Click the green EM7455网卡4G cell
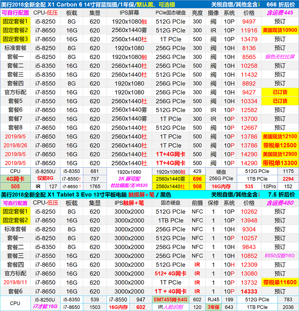 click(170, 300)
